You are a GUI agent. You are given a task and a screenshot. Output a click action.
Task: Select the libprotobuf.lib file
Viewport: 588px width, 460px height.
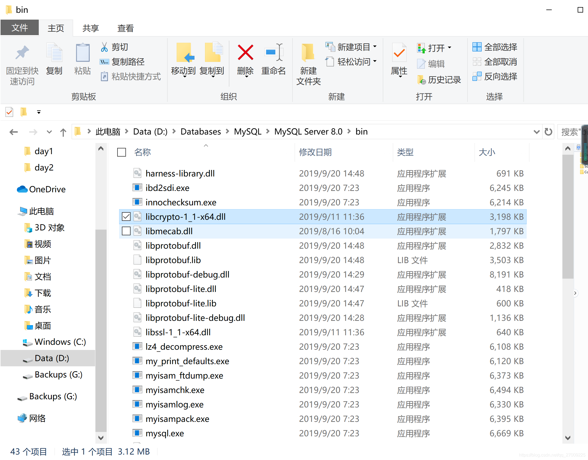(x=323, y=260)
